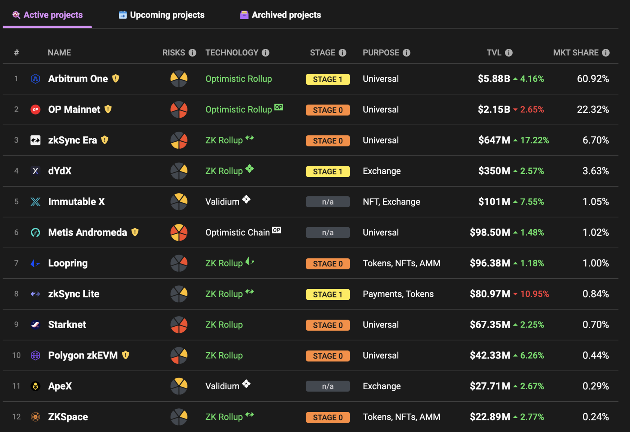Click STAGE 1 badge for Arbitrum One
630x432 pixels.
point(328,79)
